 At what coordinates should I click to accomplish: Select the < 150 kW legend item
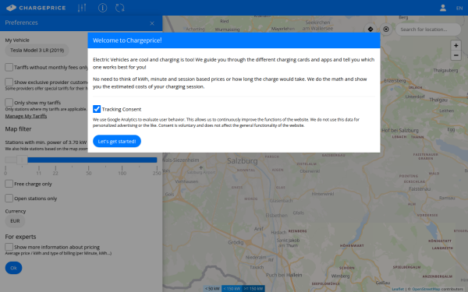[x=232, y=288]
